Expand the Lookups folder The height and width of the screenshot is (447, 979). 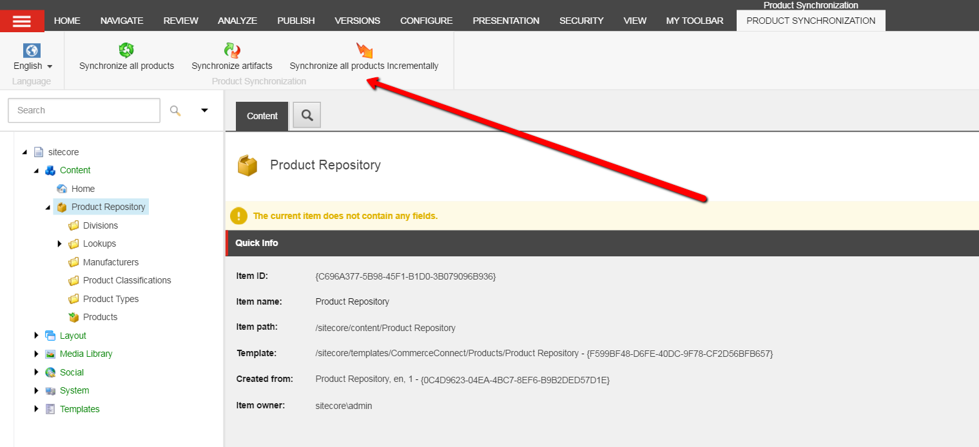click(59, 243)
